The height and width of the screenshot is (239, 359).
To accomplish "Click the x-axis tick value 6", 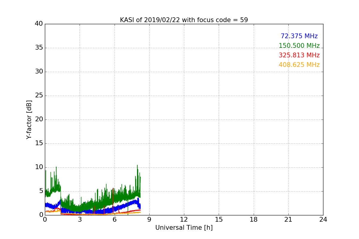I will pyautogui.click(x=114, y=220).
